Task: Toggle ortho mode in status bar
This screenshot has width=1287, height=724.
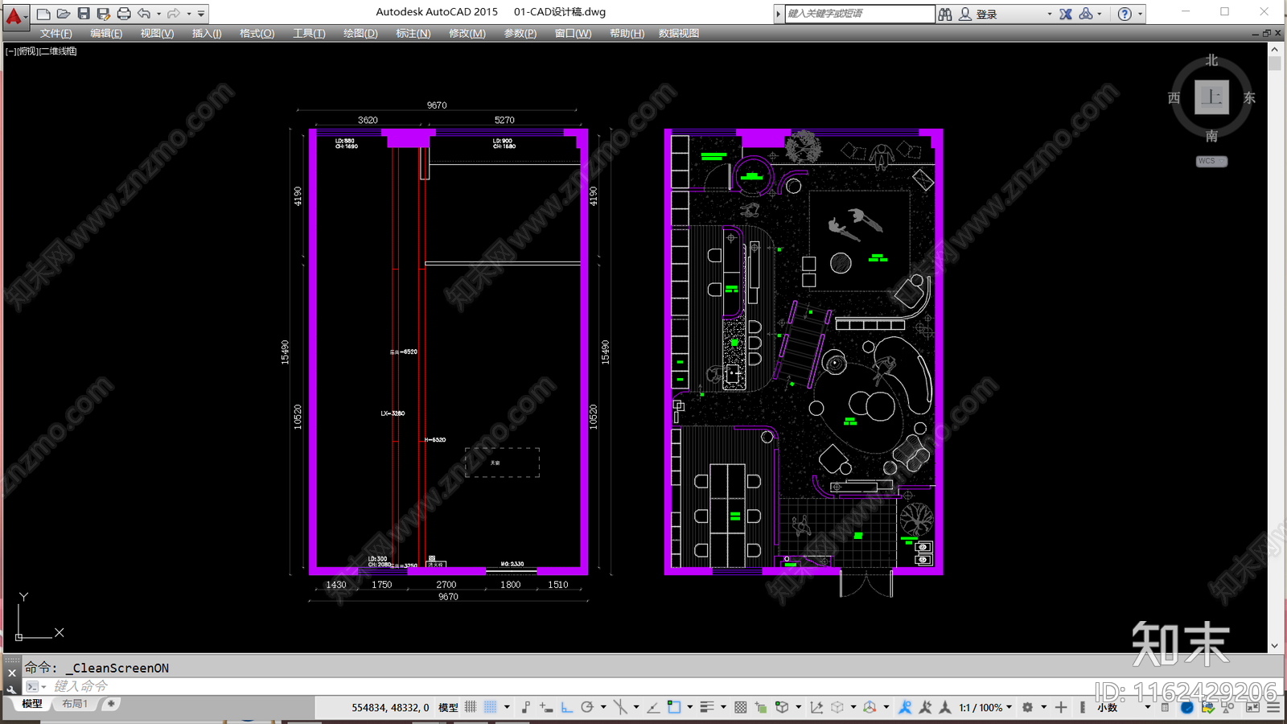Action: click(567, 707)
